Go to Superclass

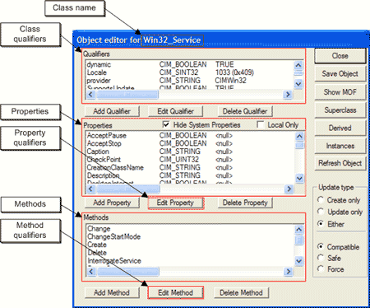tap(340, 110)
